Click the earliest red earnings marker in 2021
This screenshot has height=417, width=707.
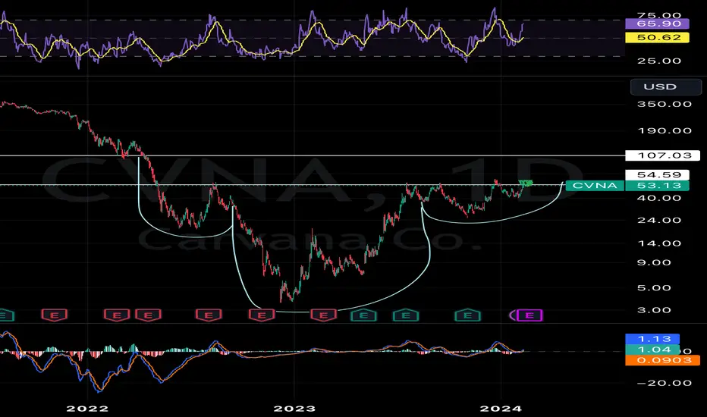tap(55, 315)
